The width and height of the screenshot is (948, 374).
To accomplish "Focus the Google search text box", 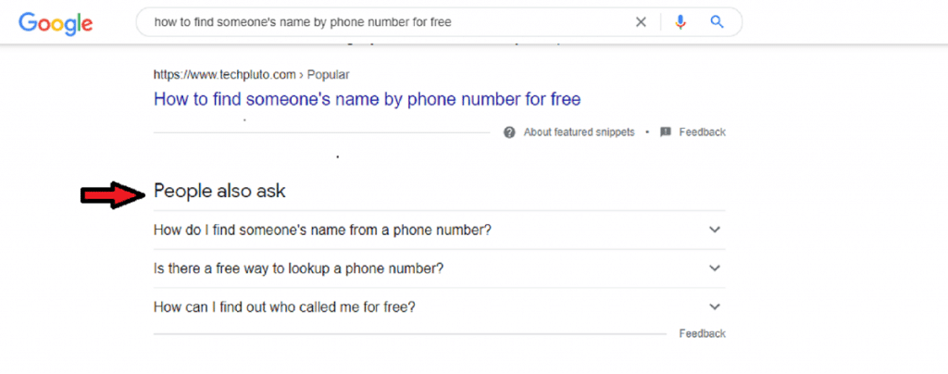I will coord(370,22).
